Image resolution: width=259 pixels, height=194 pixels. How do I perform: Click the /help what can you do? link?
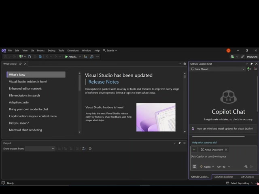204,143
